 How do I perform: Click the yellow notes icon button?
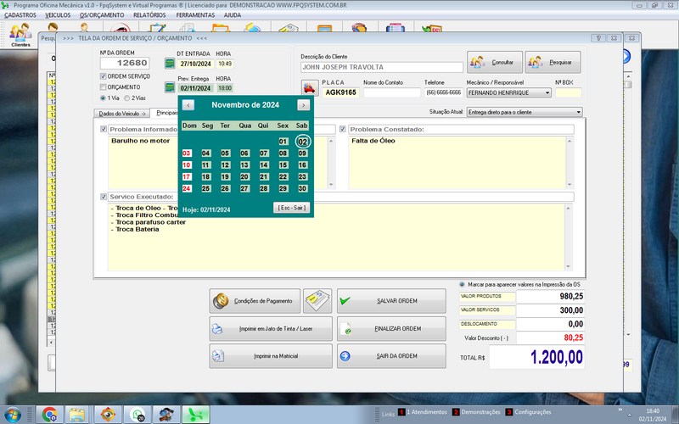[317, 301]
